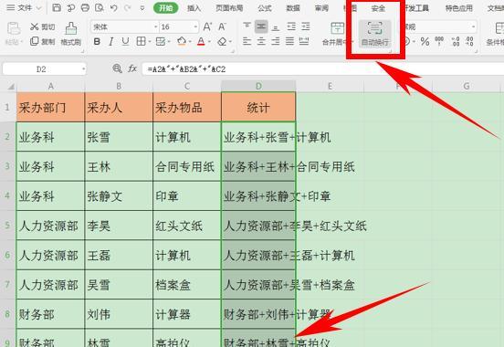Expand the Name Box dropdown beside D2
The height and width of the screenshot is (347, 504).
84,68
